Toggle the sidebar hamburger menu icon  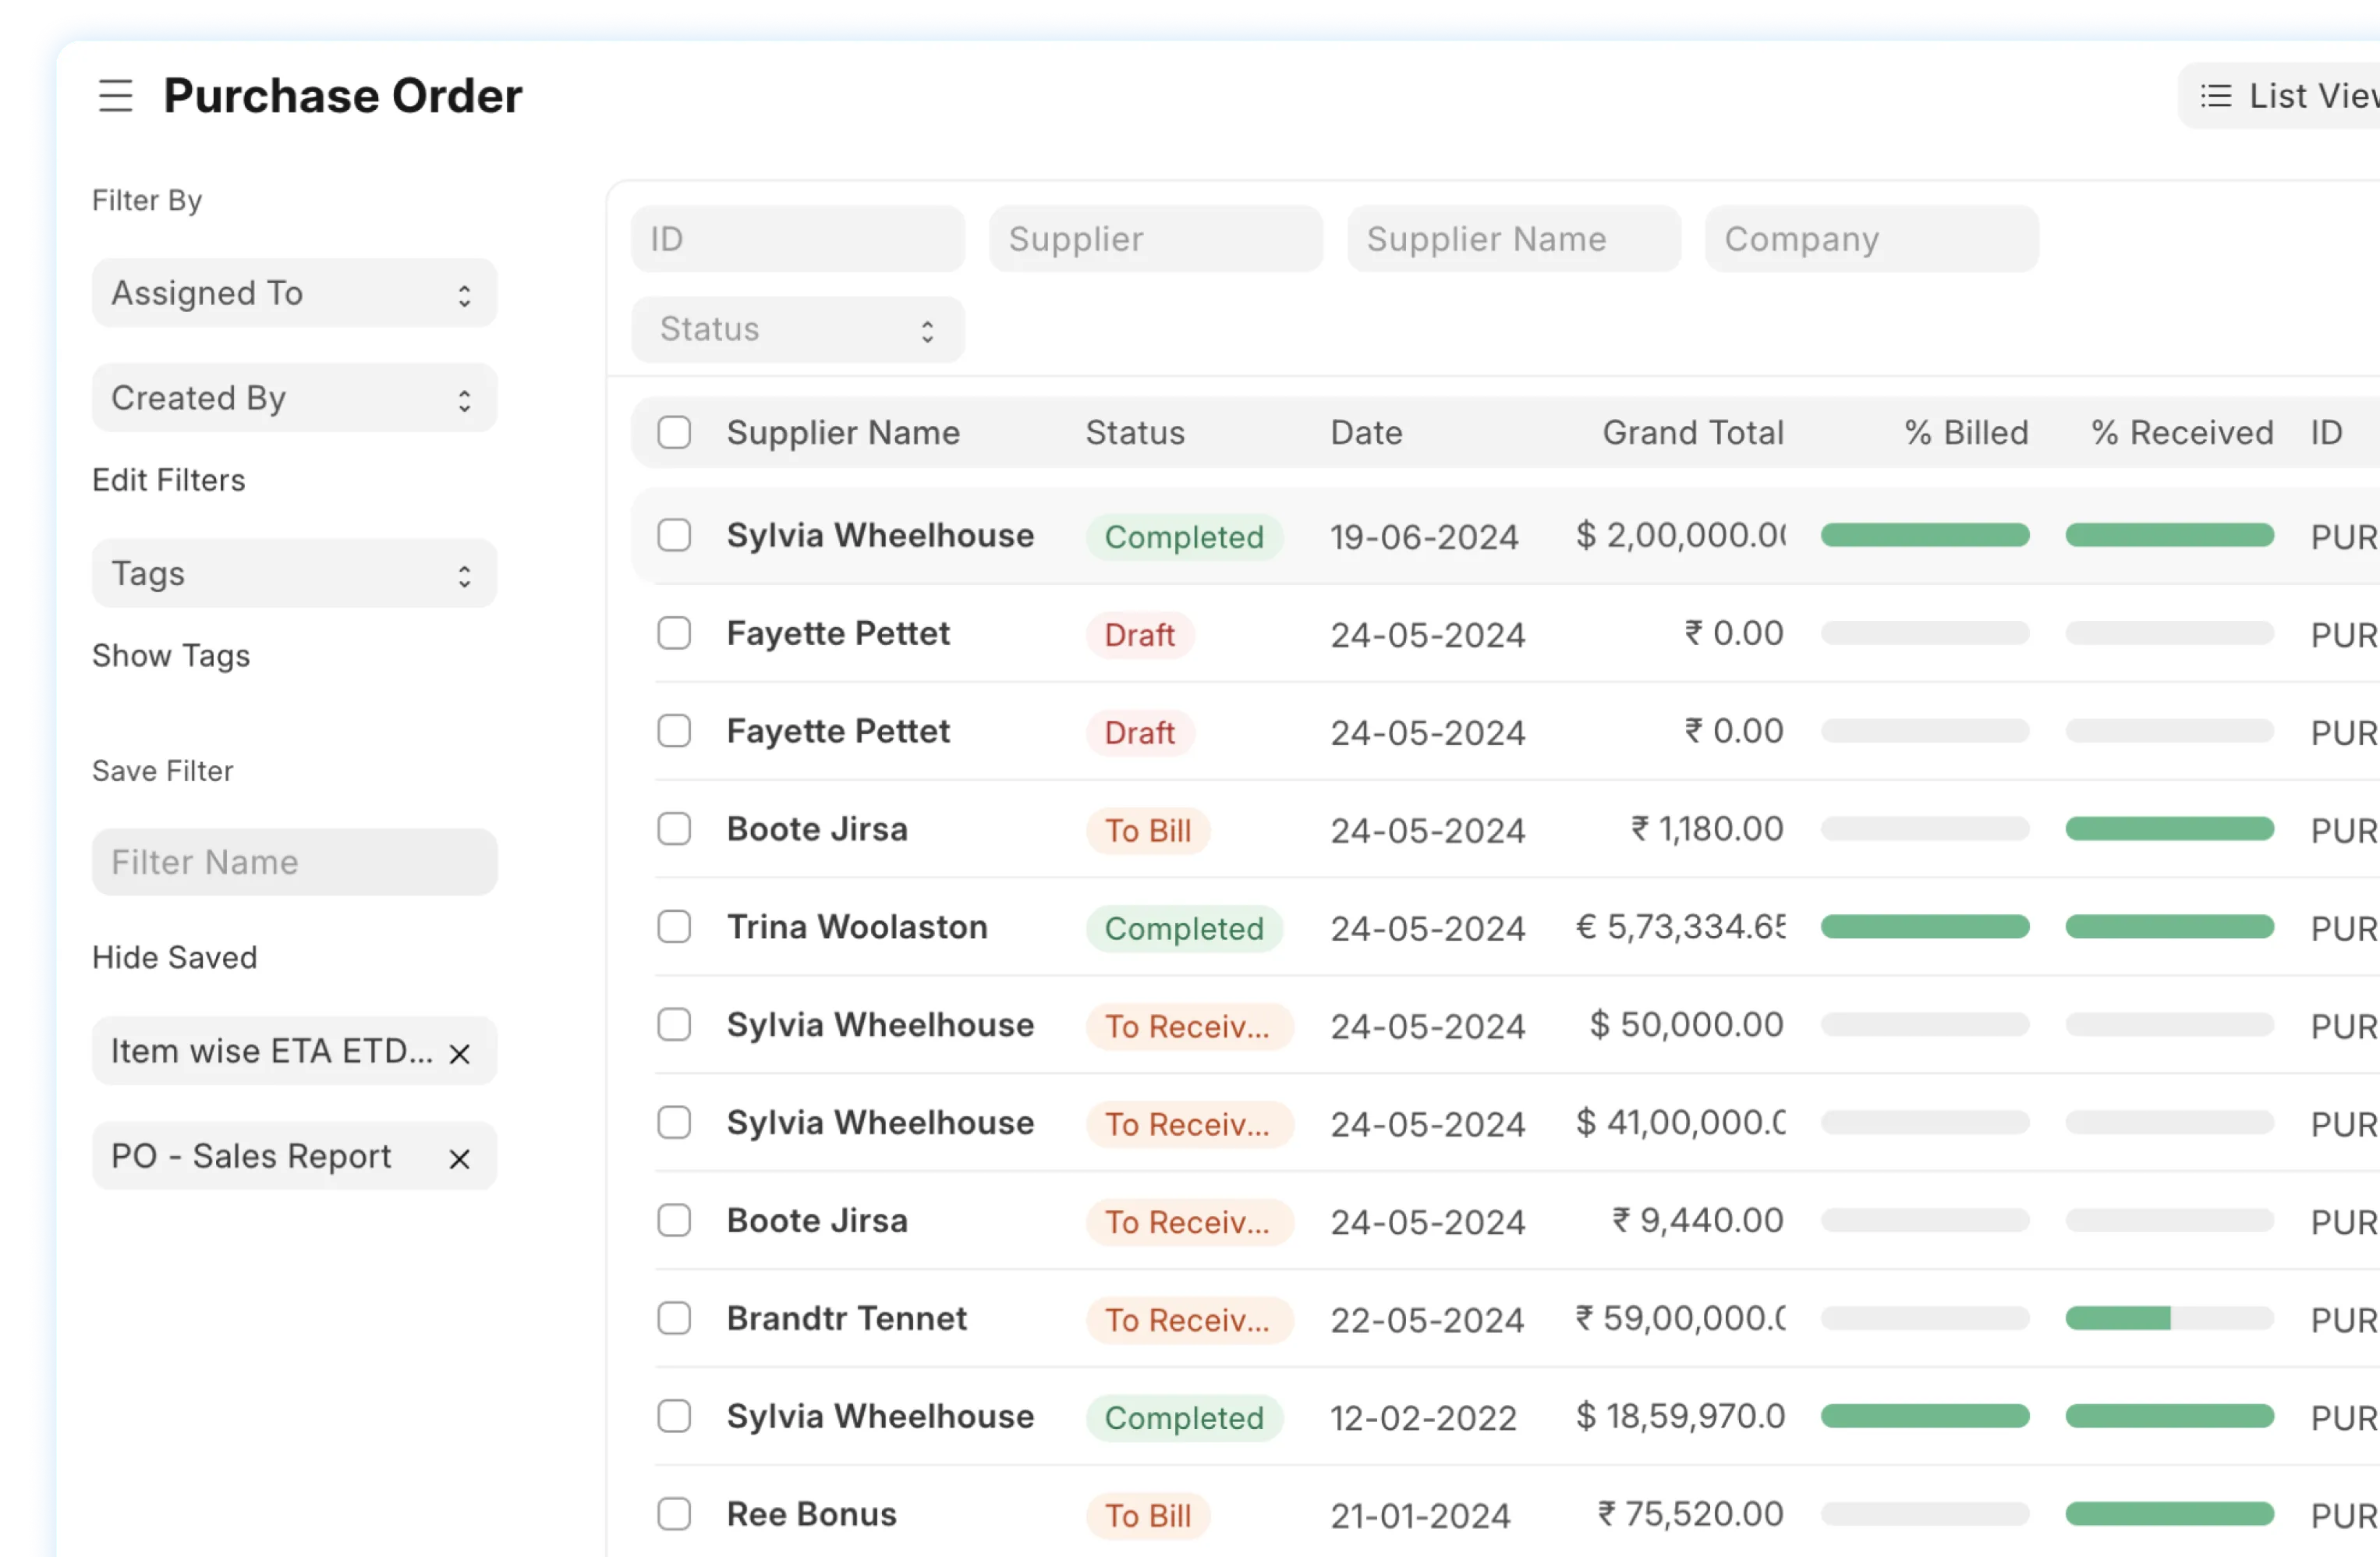(115, 96)
